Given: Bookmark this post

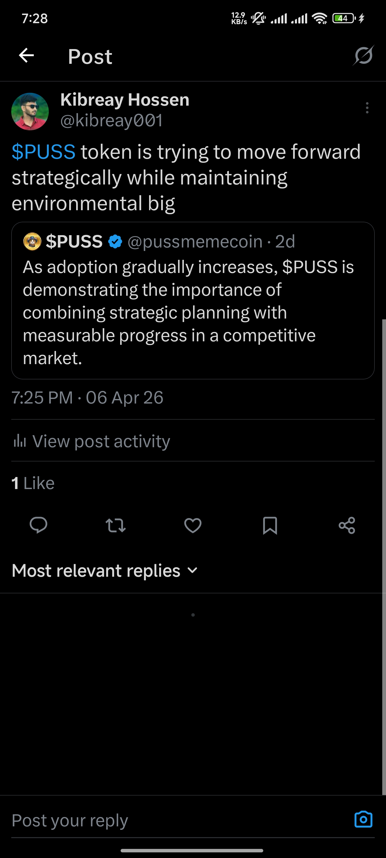Looking at the screenshot, I should click(x=270, y=525).
